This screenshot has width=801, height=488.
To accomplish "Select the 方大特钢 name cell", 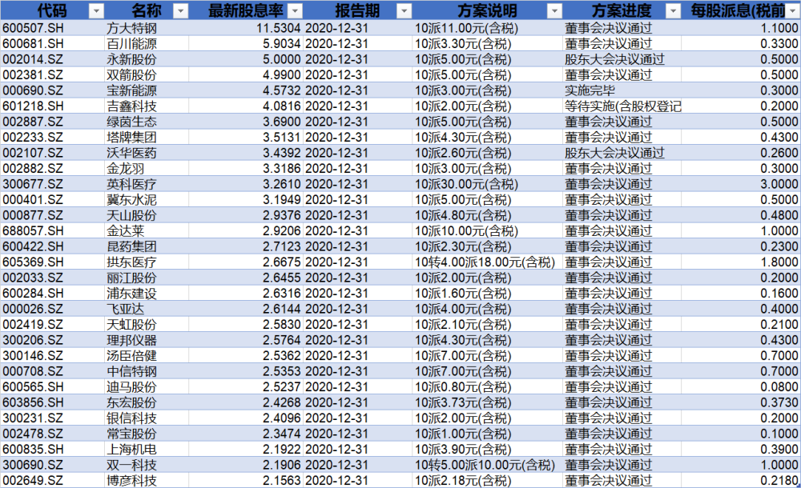I will [x=147, y=28].
